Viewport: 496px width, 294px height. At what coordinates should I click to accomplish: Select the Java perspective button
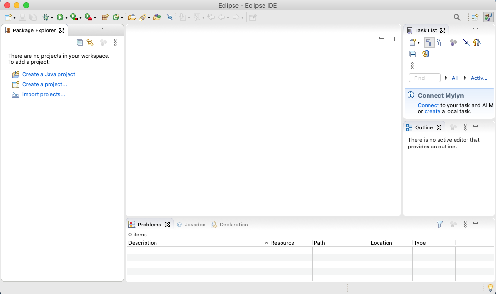click(488, 17)
